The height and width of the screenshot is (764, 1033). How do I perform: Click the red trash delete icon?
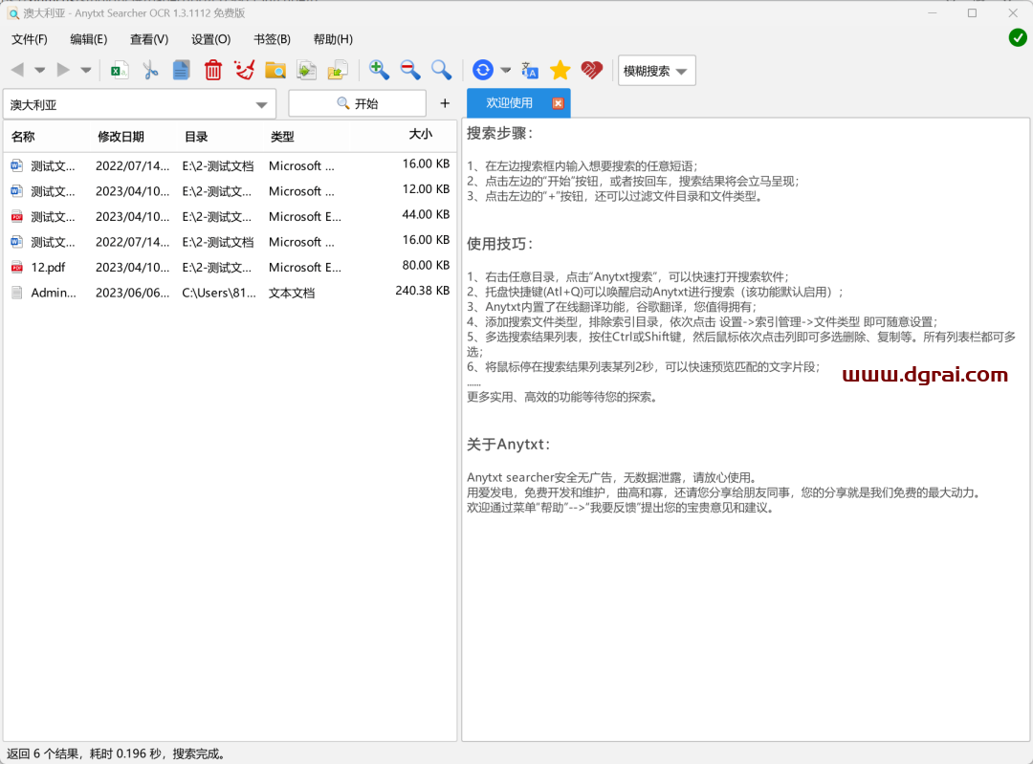[212, 70]
